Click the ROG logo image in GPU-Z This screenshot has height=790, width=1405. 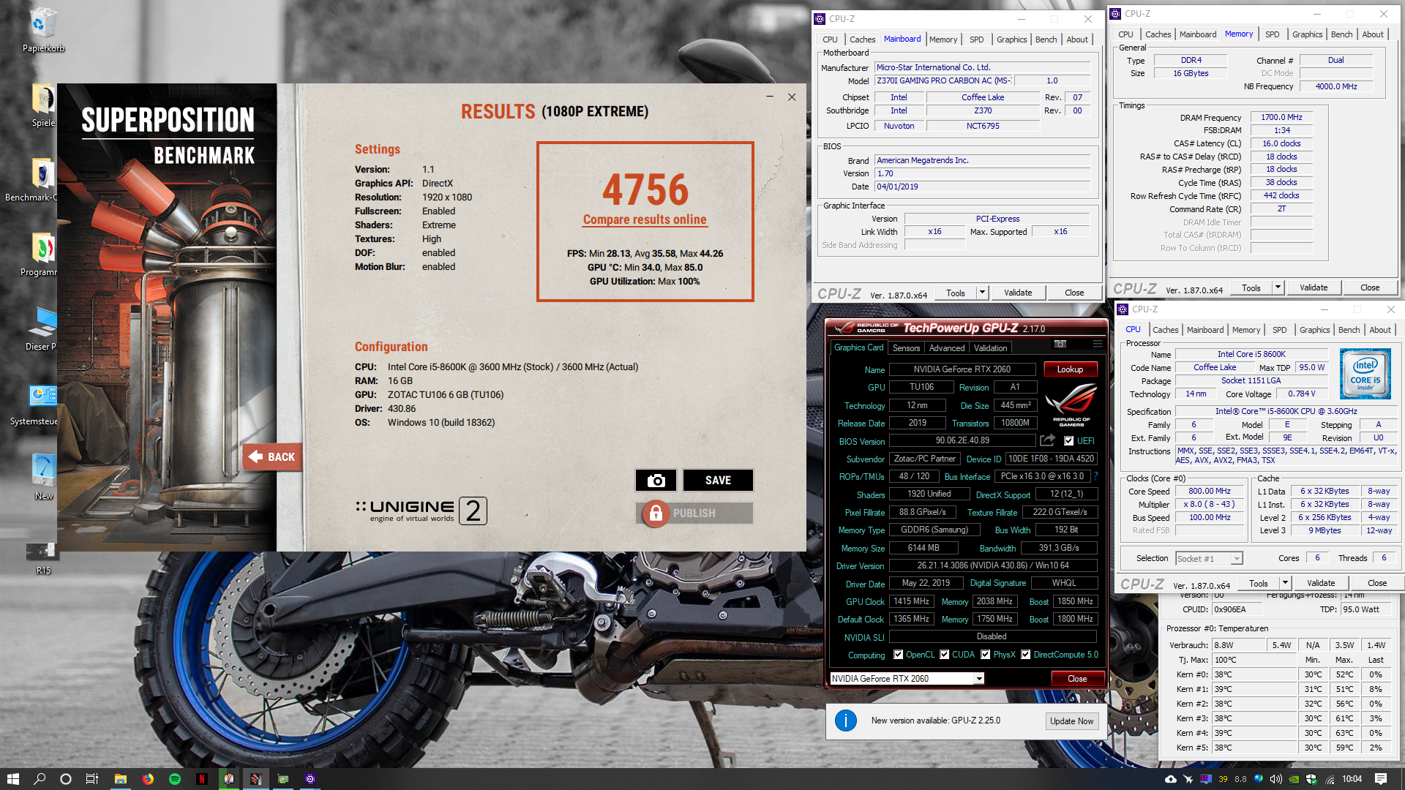click(x=1071, y=405)
